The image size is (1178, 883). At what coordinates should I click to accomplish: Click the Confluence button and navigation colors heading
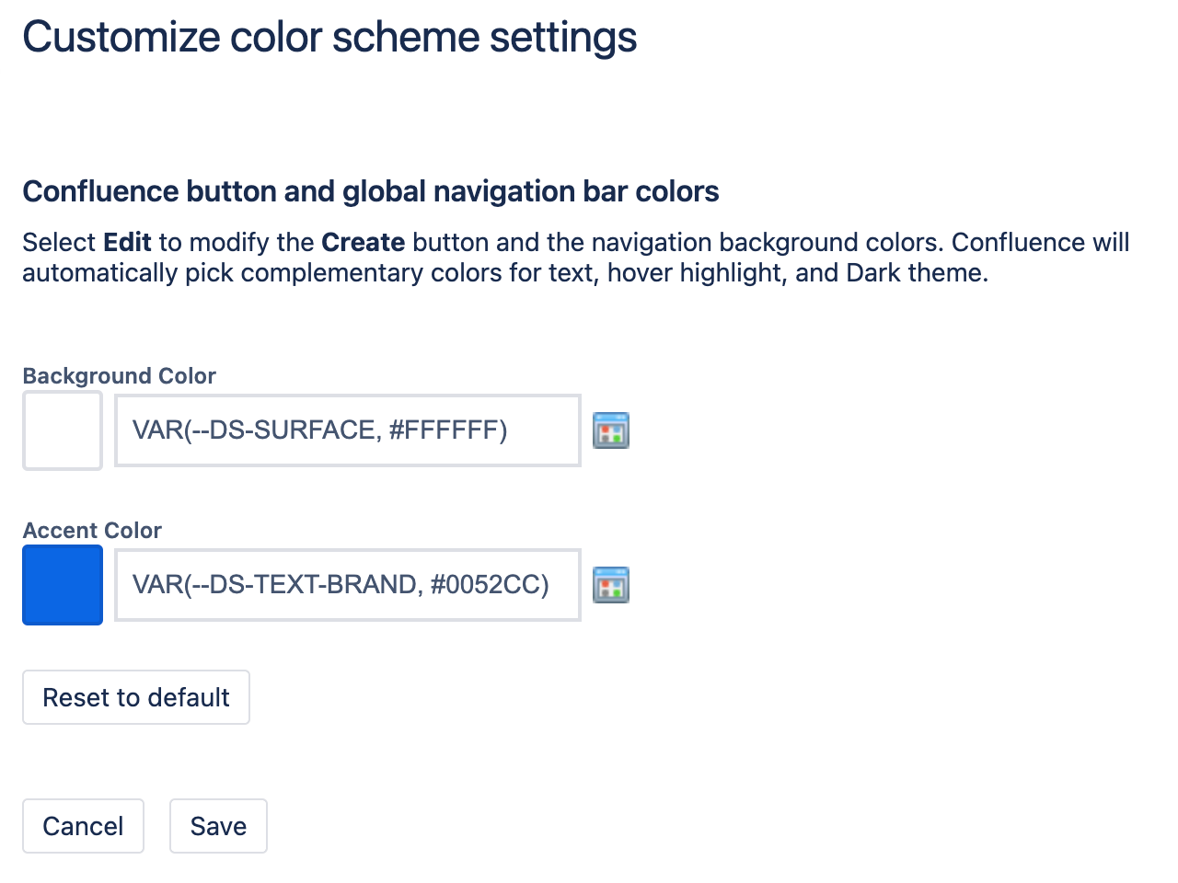pyautogui.click(x=371, y=191)
